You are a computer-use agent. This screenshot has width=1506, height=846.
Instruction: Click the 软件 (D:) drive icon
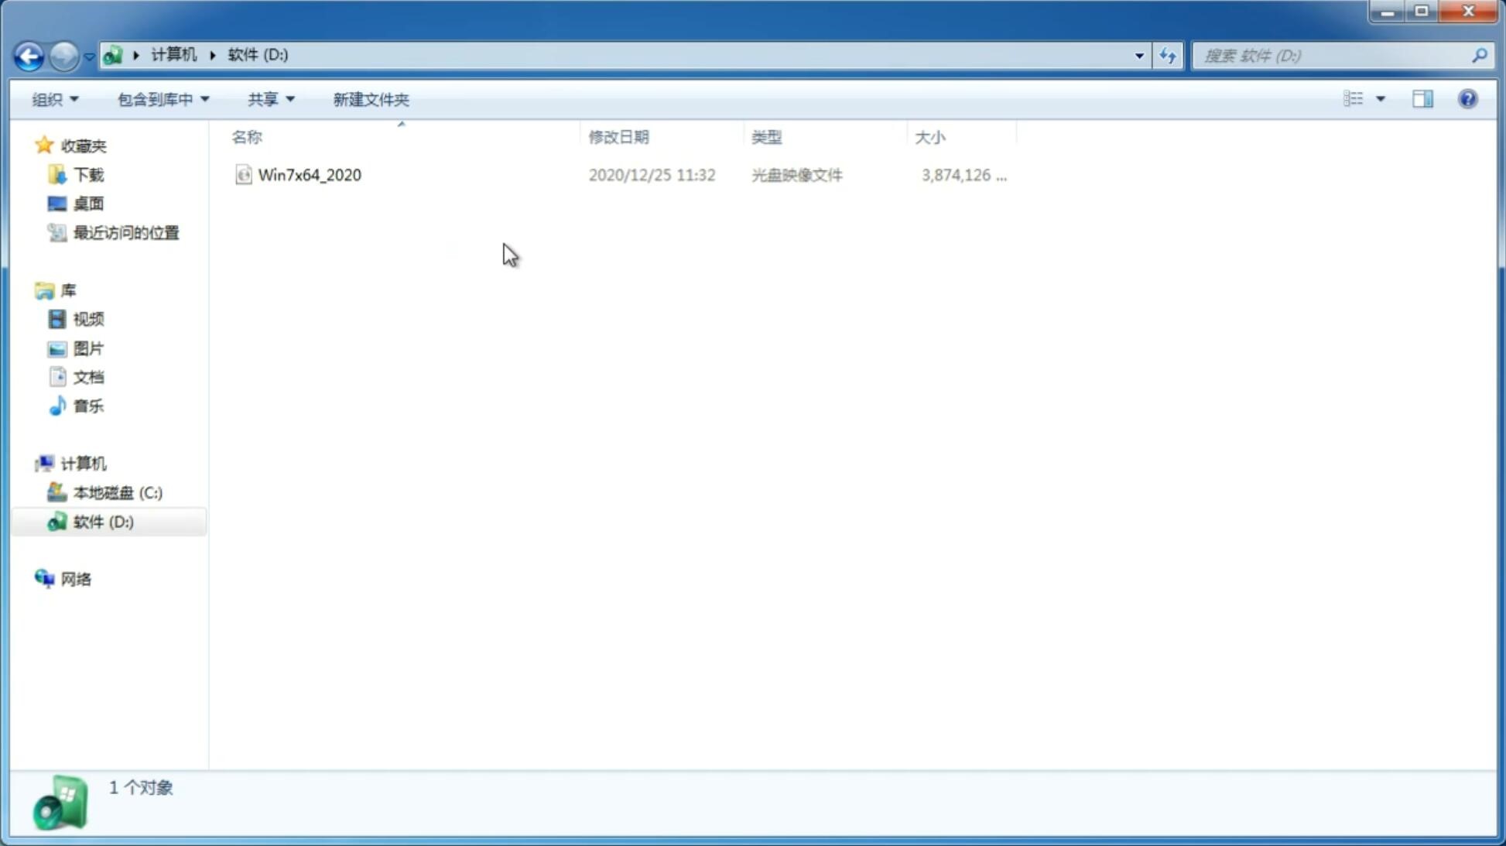[x=56, y=521]
